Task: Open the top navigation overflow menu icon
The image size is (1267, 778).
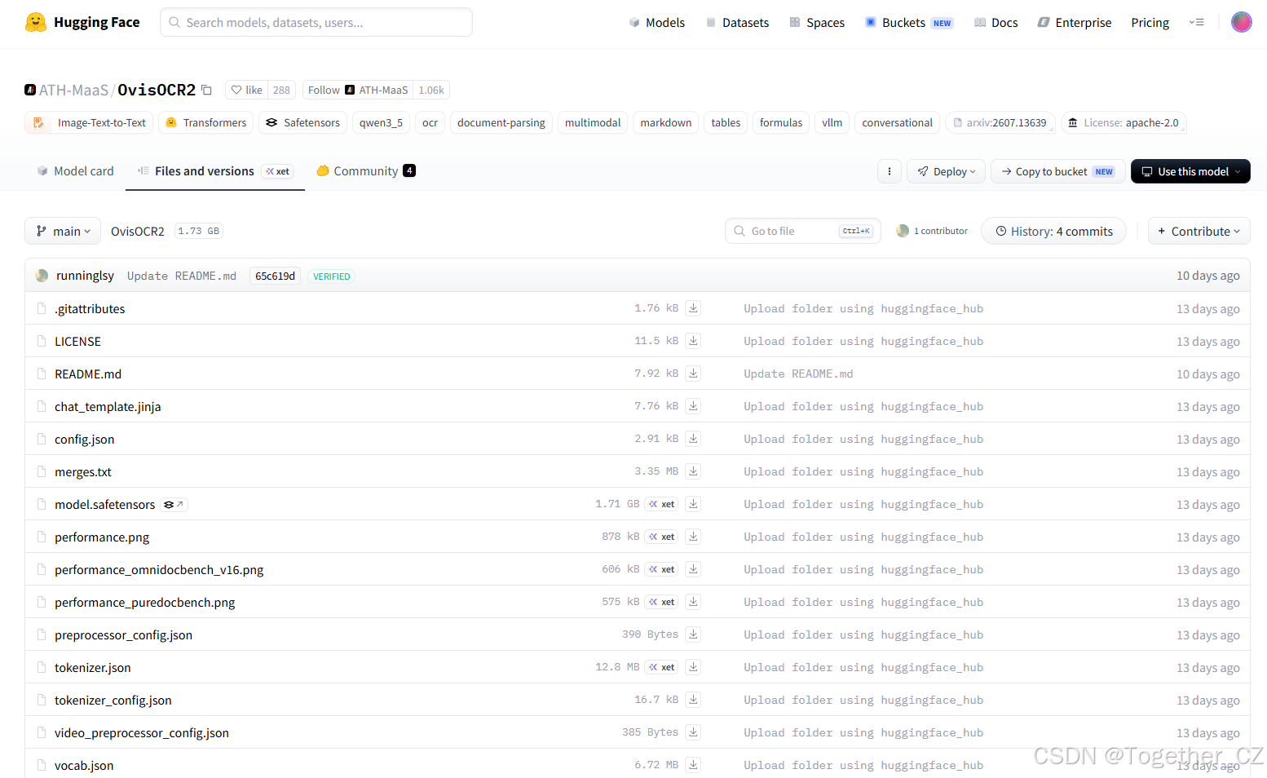Action: (1196, 22)
